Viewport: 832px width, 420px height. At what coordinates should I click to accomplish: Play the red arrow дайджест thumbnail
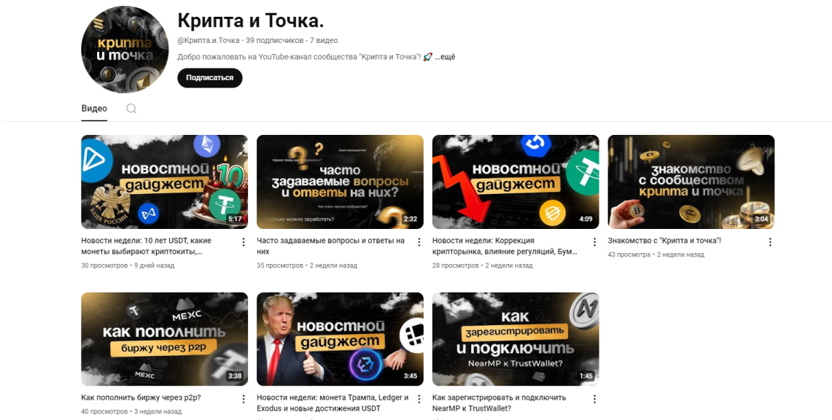(x=516, y=182)
